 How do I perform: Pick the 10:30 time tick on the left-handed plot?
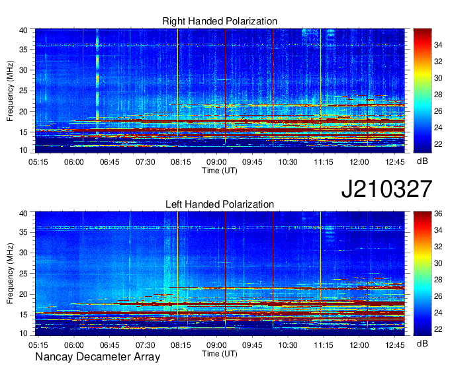[288, 345]
